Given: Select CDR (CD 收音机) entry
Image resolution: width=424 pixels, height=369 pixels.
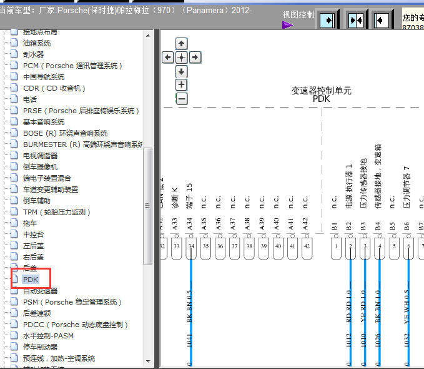Looking at the screenshot, I should pos(54,88).
